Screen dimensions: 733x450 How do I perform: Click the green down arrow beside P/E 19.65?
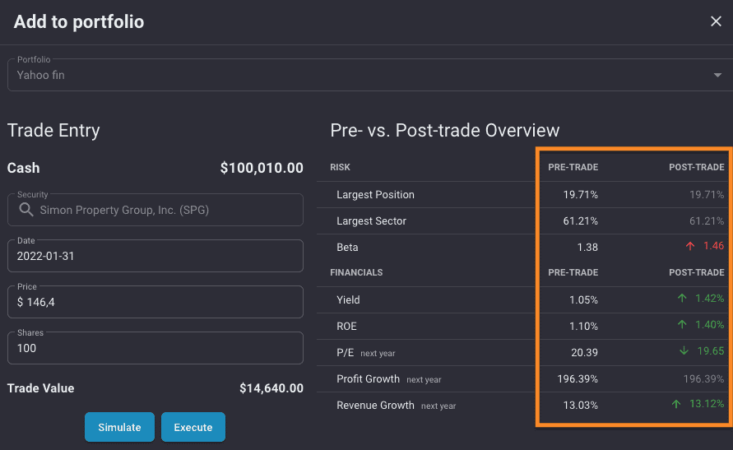pos(684,350)
